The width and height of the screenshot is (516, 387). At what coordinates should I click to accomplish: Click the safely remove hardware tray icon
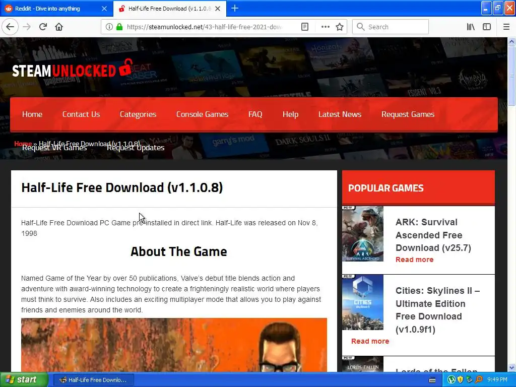(x=469, y=380)
